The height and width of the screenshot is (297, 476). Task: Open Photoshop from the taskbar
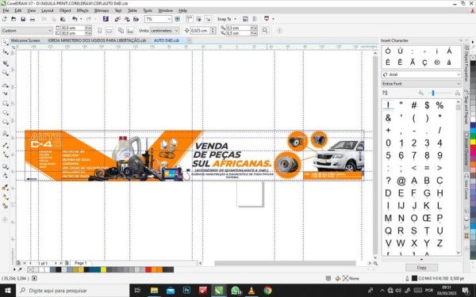[x=186, y=291]
